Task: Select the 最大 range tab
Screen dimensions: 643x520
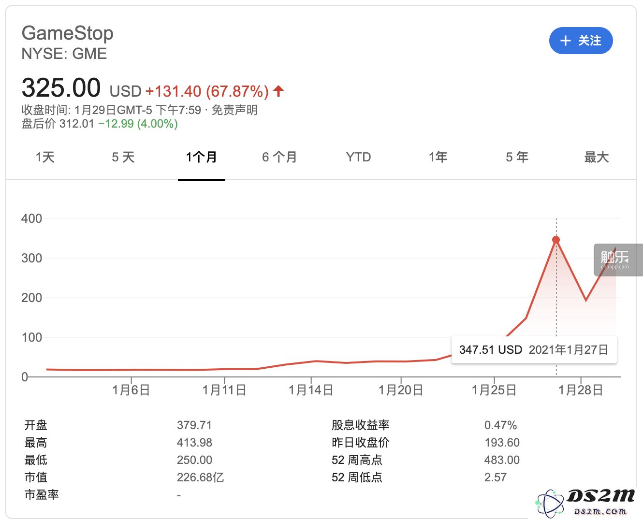Action: click(596, 157)
